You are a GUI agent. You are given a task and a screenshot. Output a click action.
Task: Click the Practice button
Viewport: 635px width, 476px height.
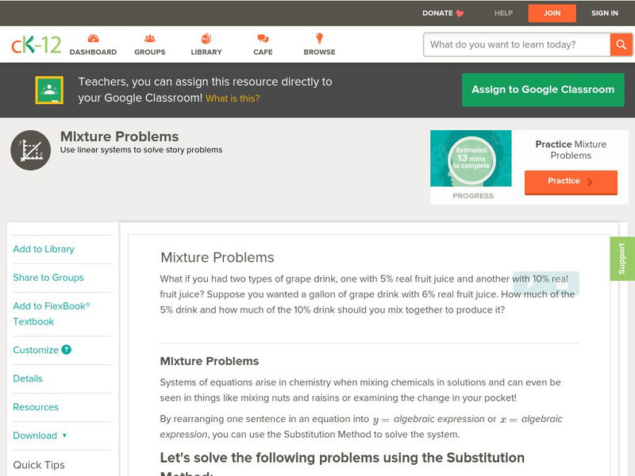(x=571, y=182)
